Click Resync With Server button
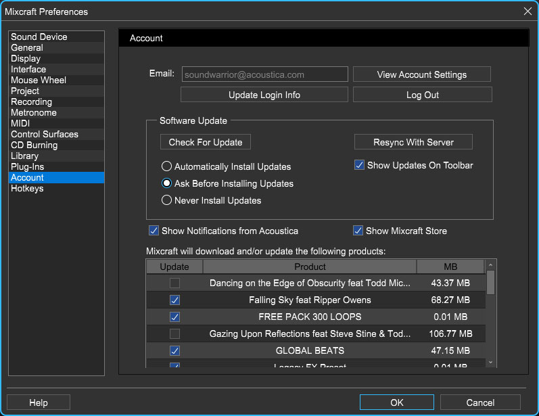Viewport: 539px width, 416px height. (x=413, y=142)
